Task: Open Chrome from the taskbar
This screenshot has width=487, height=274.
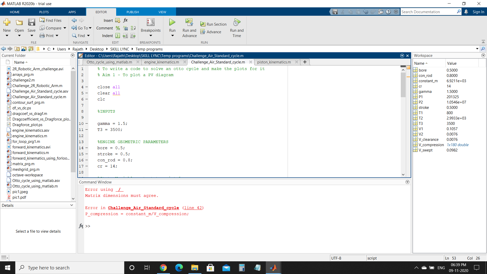Action: [163, 268]
